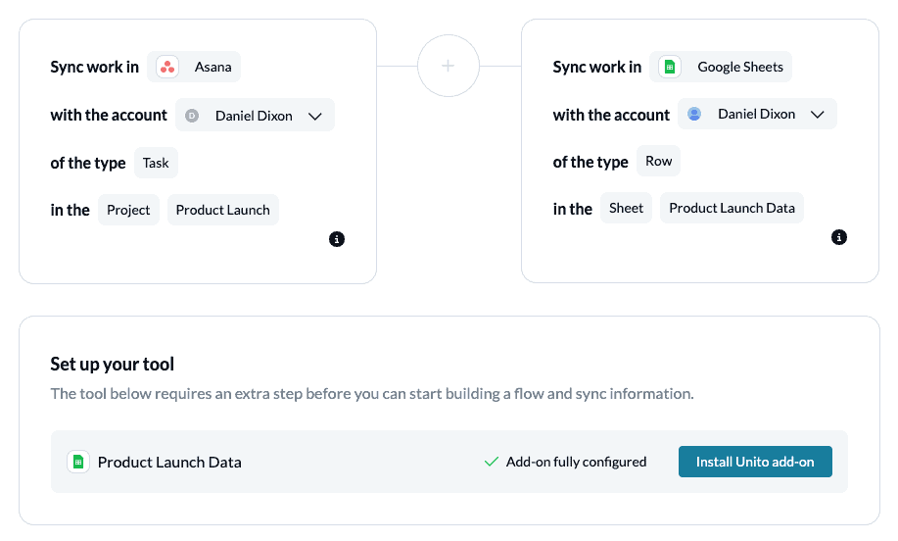Click the Task type chip
This screenshot has width=898, height=541.
coord(156,163)
